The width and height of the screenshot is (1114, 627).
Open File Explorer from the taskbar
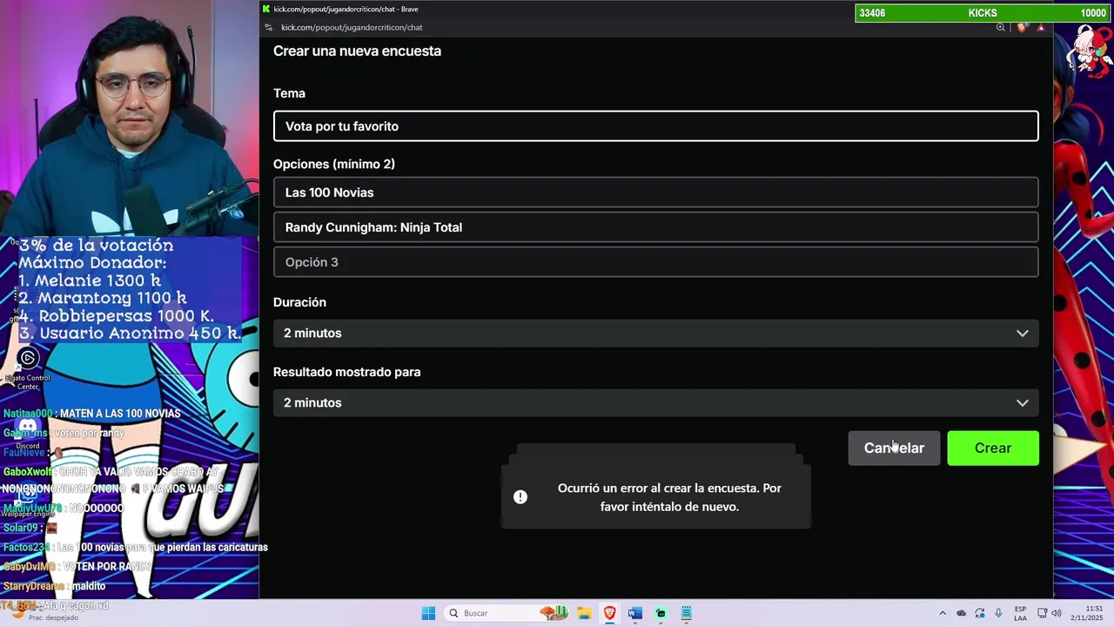coord(584,613)
